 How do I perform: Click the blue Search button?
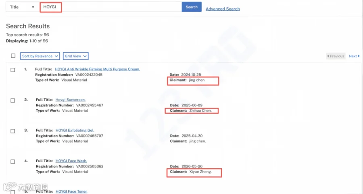[192, 7]
